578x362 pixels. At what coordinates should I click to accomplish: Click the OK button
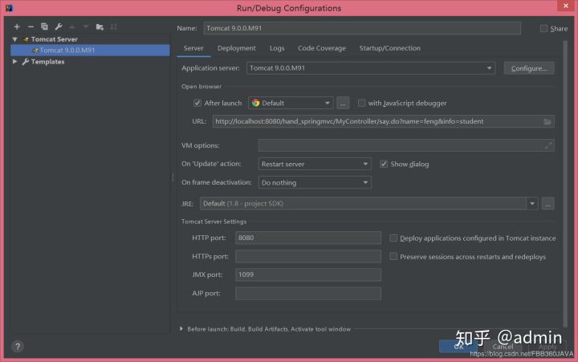[458, 346]
